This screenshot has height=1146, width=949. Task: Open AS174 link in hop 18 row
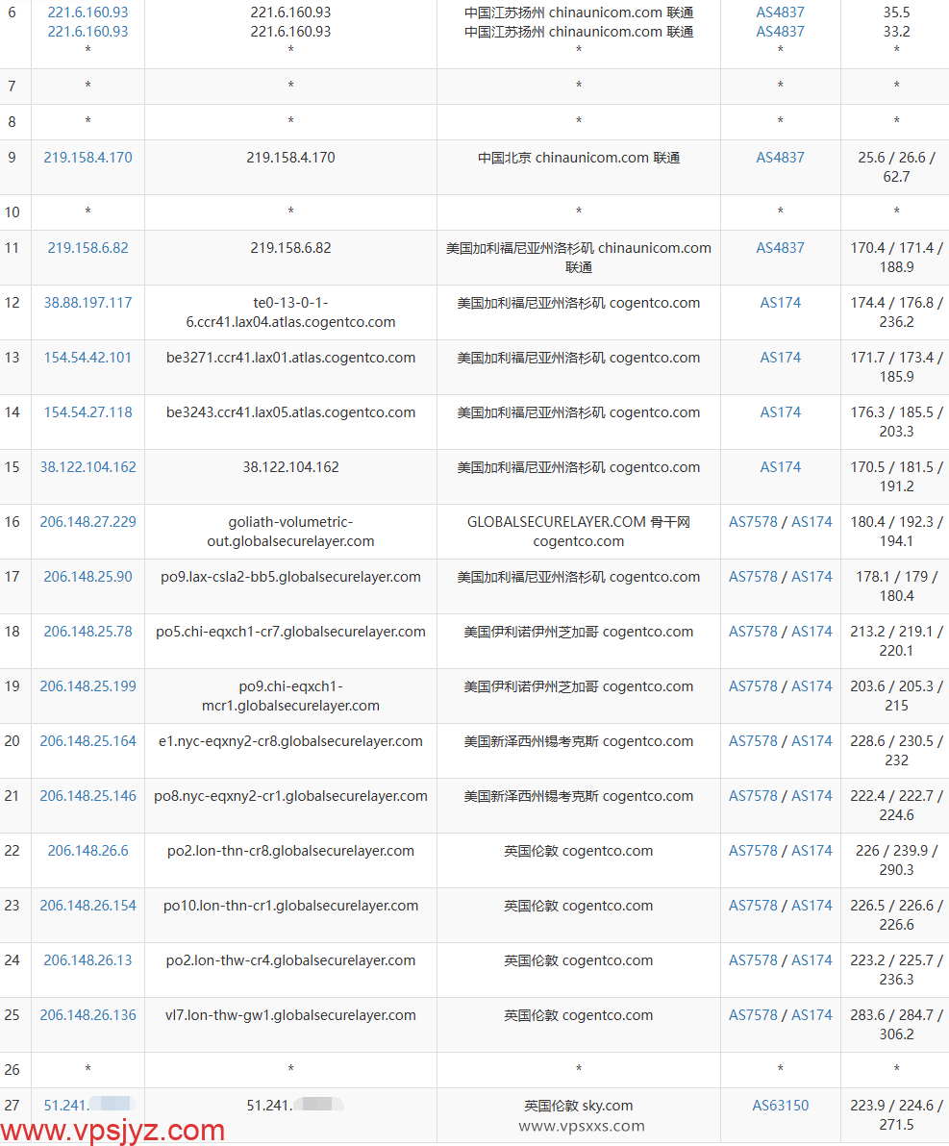(x=812, y=633)
